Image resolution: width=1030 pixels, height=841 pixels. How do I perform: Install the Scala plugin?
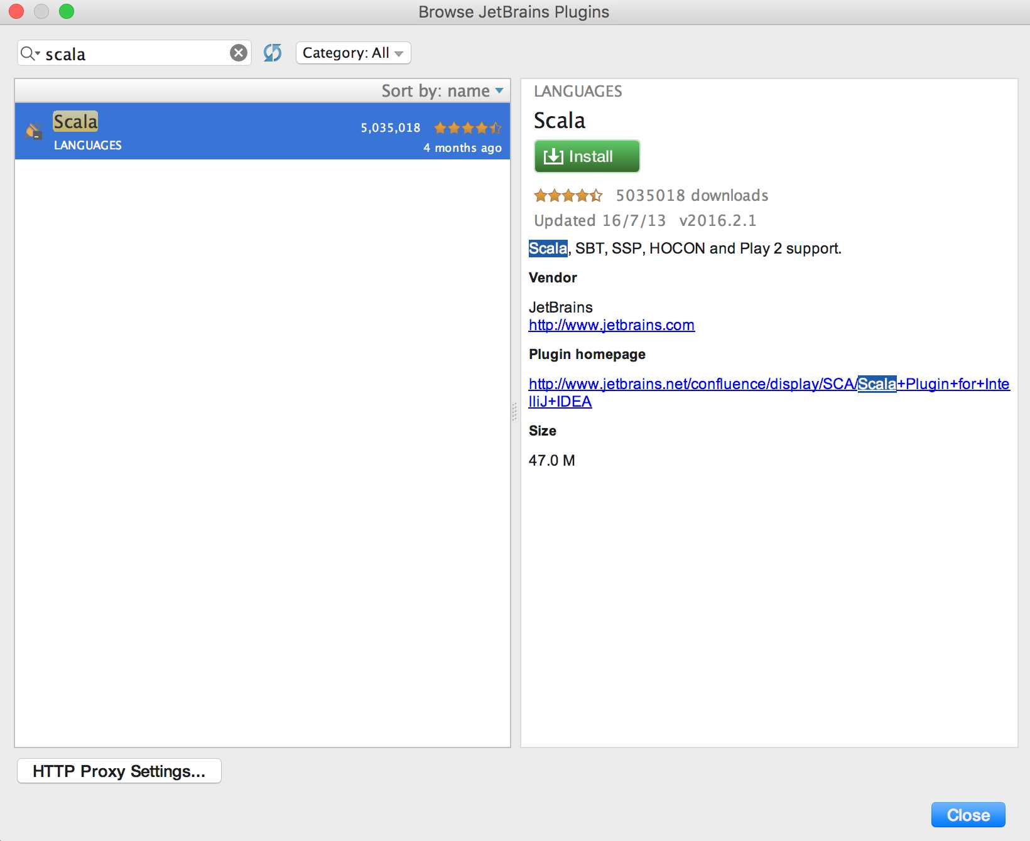pyautogui.click(x=587, y=156)
